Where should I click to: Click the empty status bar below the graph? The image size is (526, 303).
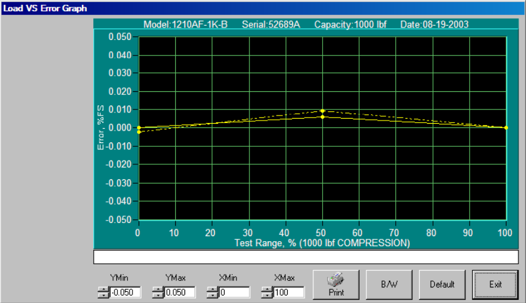click(306, 257)
